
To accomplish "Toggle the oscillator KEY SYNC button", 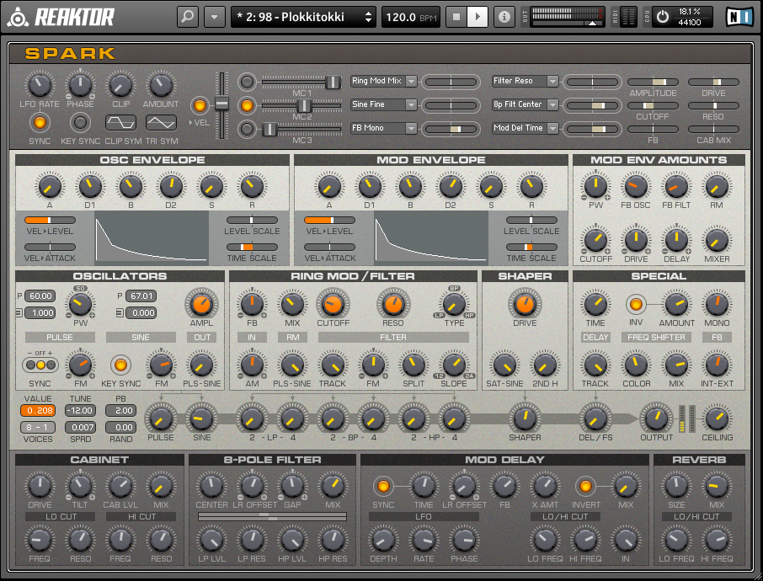I will [x=120, y=365].
